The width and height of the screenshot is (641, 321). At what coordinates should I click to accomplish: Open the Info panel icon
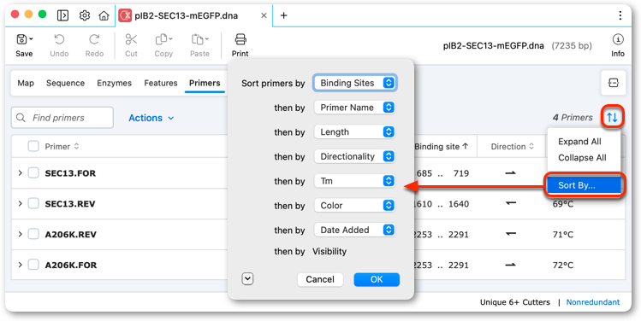click(618, 39)
